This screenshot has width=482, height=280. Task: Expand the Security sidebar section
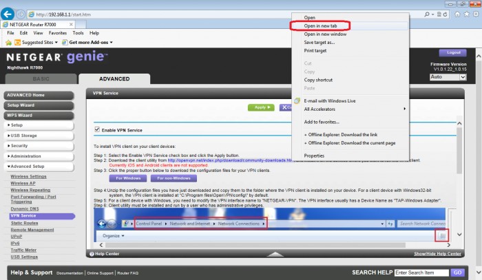(39, 146)
